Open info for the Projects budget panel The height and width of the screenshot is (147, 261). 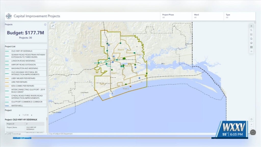coord(45,24)
